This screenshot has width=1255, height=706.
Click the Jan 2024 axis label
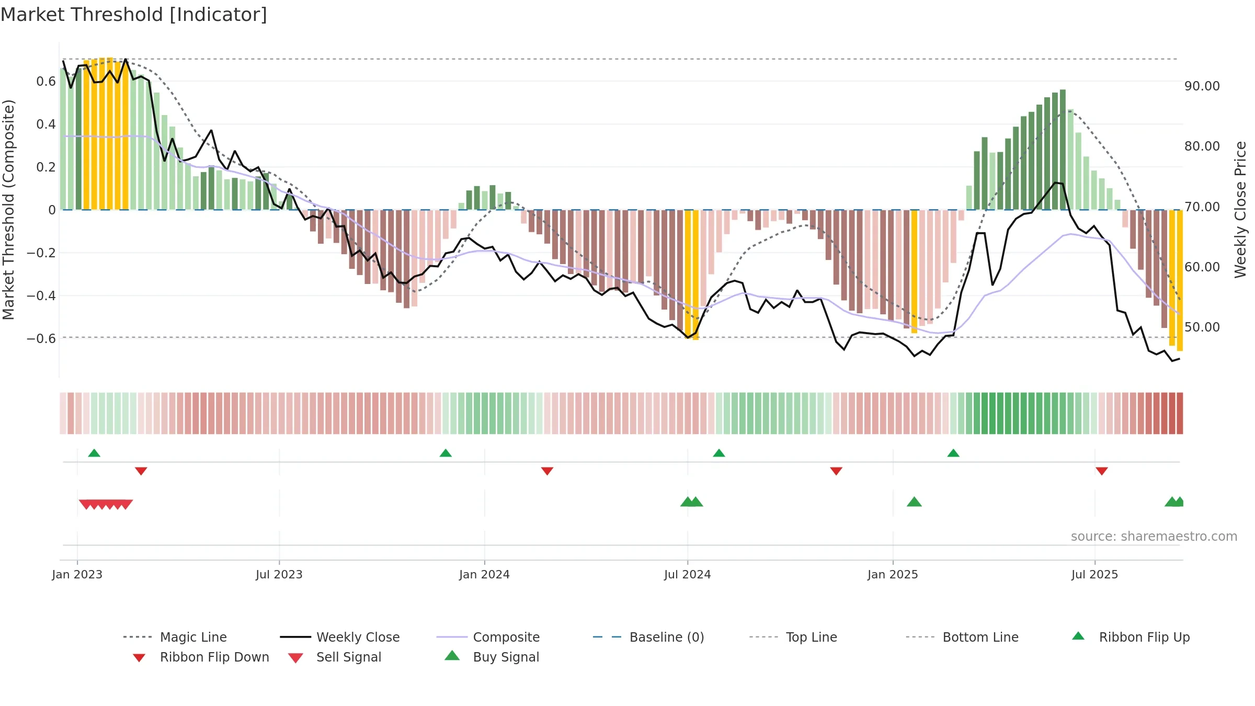(x=485, y=574)
